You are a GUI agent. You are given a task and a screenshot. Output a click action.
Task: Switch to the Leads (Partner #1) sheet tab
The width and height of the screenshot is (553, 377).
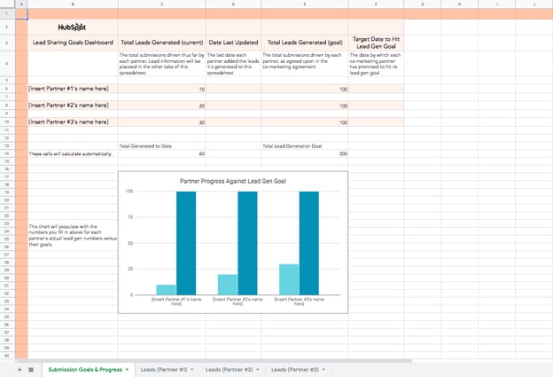[164, 368]
